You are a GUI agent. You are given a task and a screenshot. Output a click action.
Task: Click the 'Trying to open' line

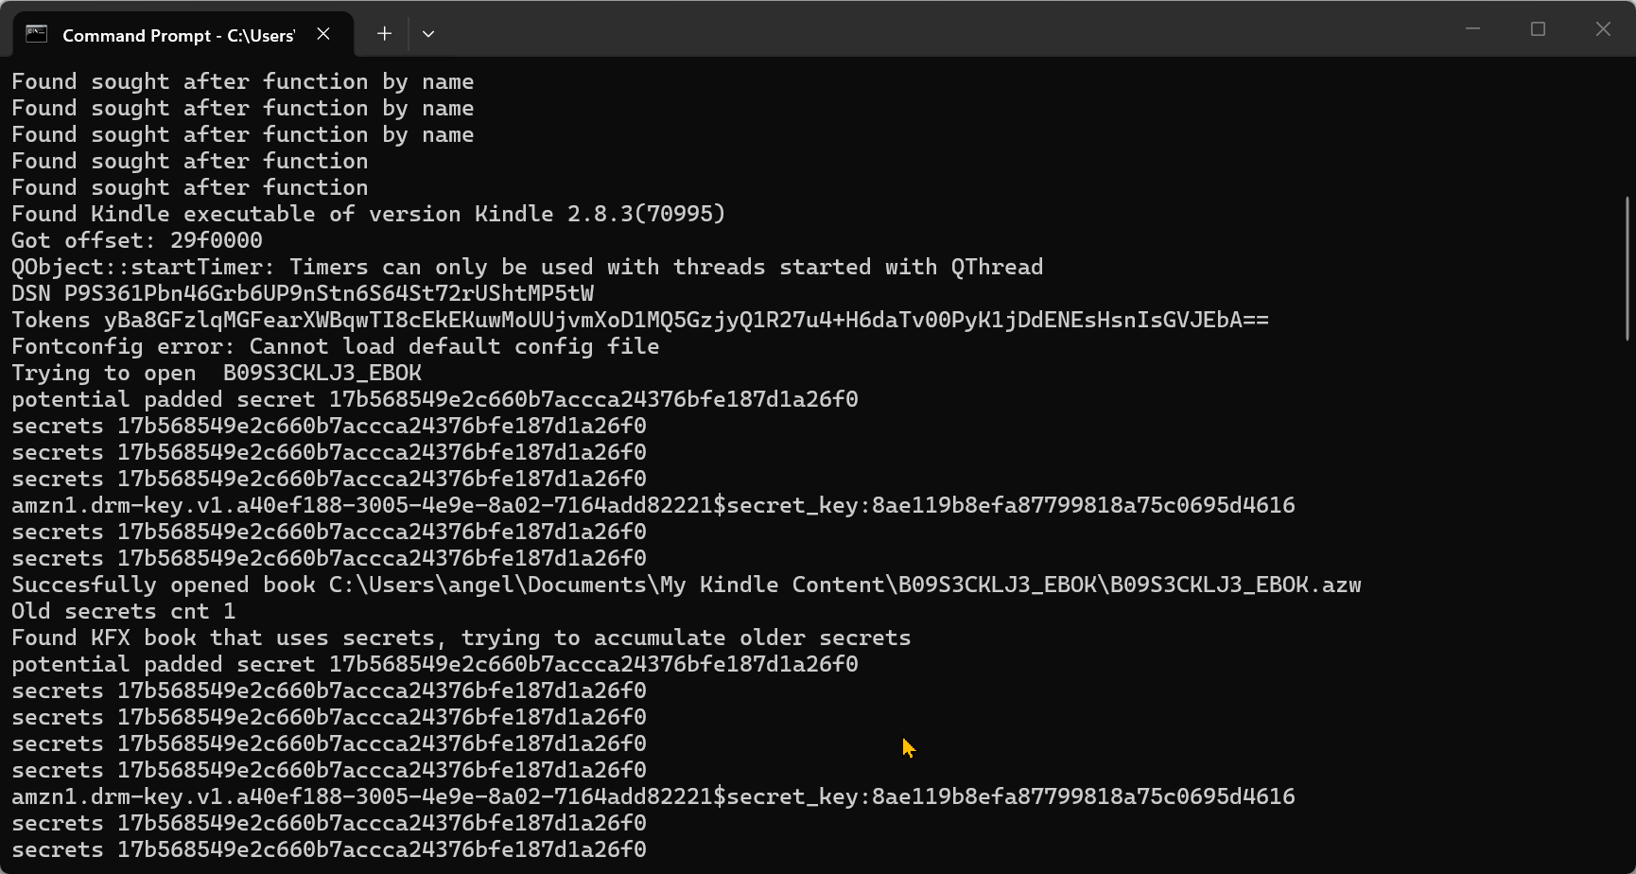click(x=217, y=373)
